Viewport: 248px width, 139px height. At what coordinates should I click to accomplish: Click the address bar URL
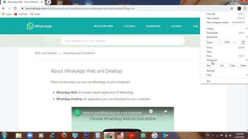80,8
